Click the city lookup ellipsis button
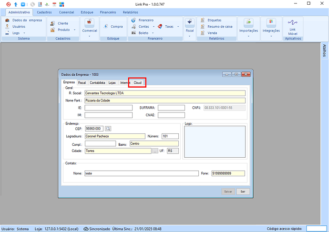Screen dimensions: 329x232 click(155, 151)
